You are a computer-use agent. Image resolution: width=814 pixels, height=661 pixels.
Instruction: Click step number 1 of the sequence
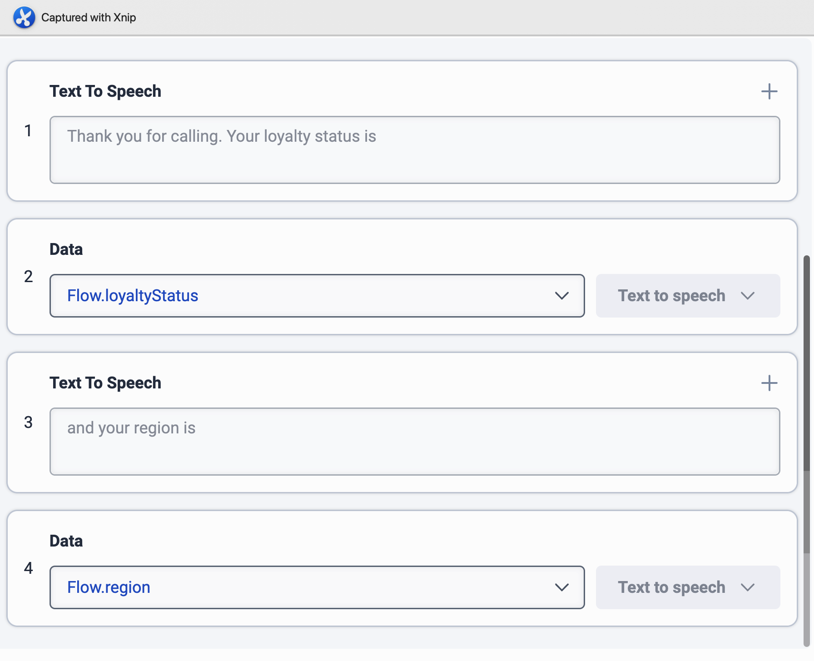(x=28, y=131)
